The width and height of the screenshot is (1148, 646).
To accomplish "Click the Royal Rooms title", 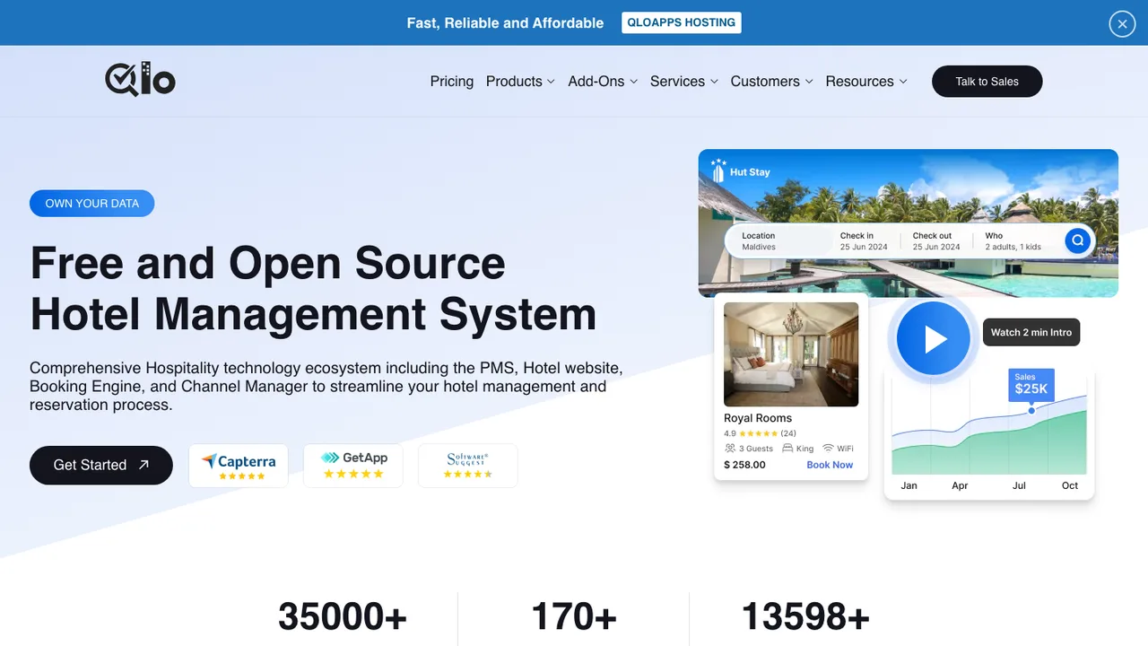I will click(x=758, y=418).
